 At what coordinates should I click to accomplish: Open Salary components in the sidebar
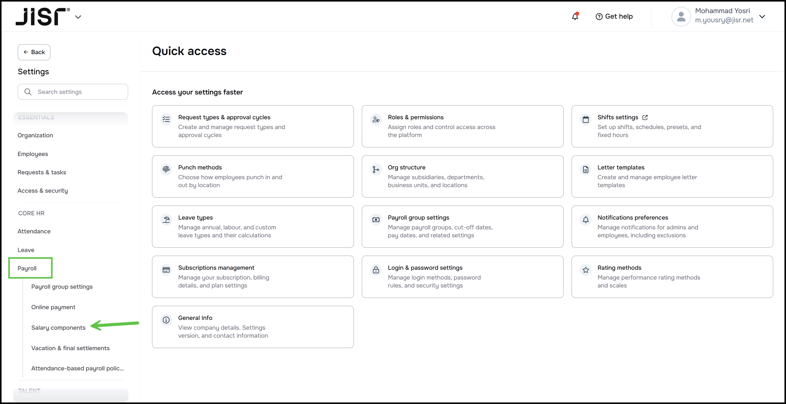tap(58, 328)
